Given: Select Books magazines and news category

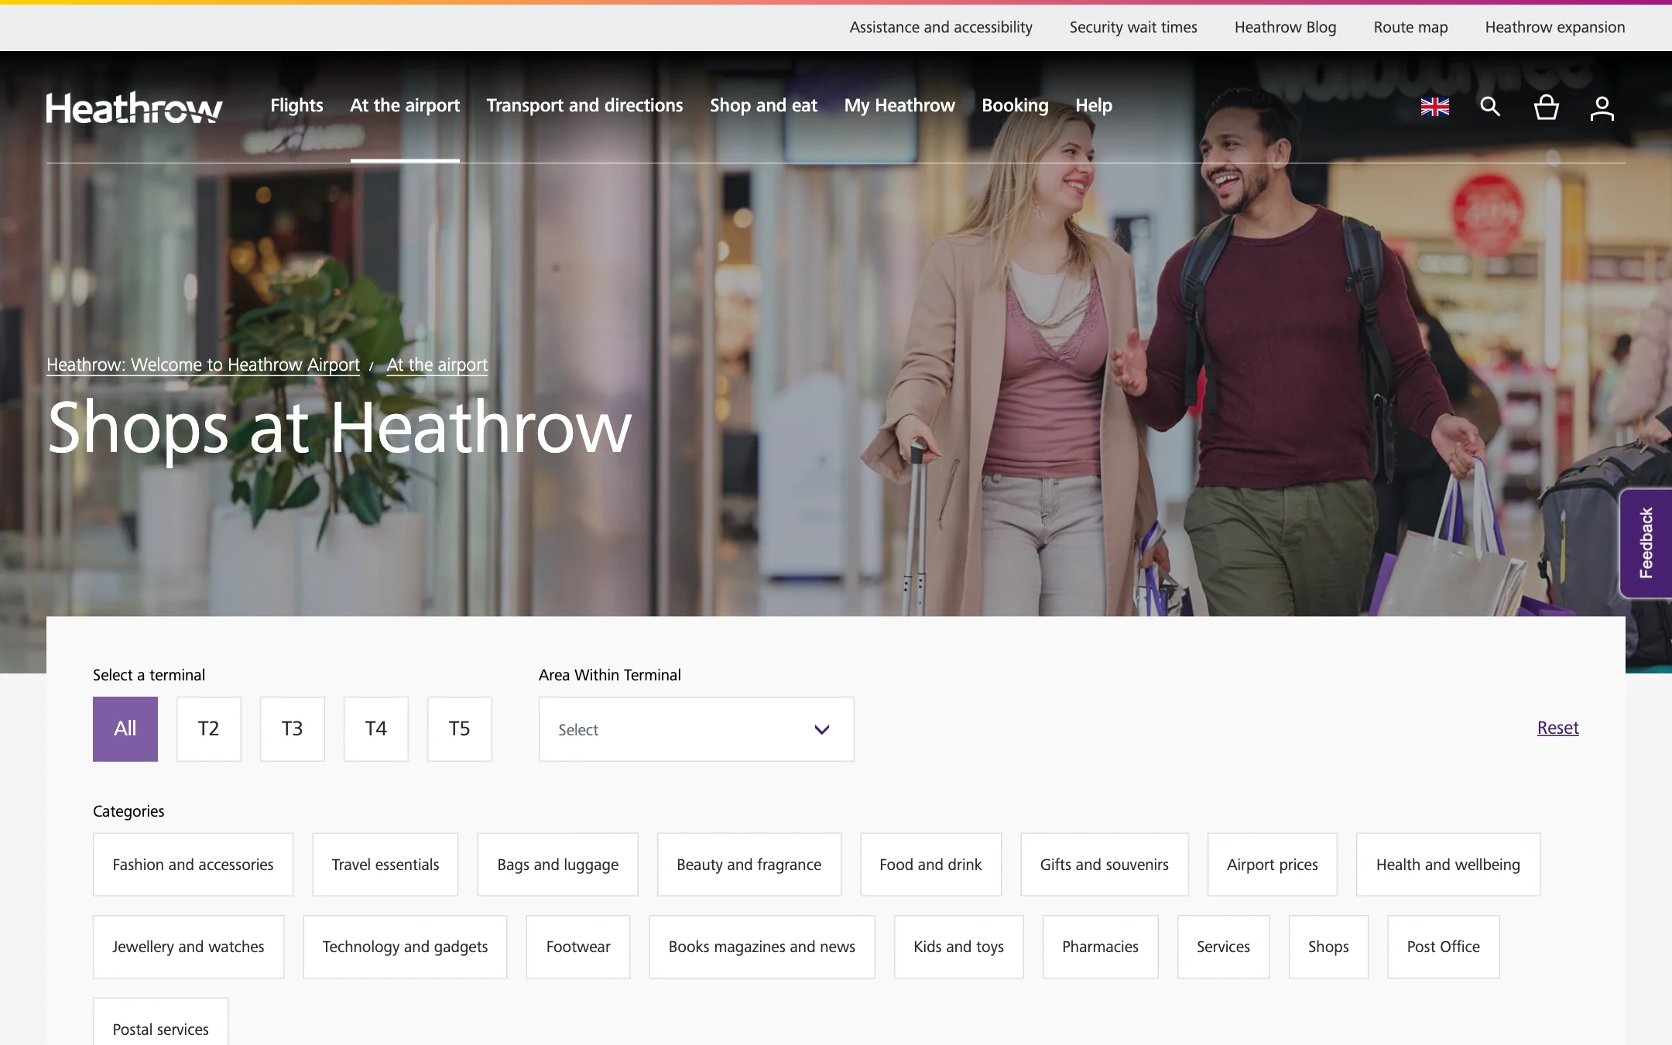Looking at the screenshot, I should coord(762,947).
